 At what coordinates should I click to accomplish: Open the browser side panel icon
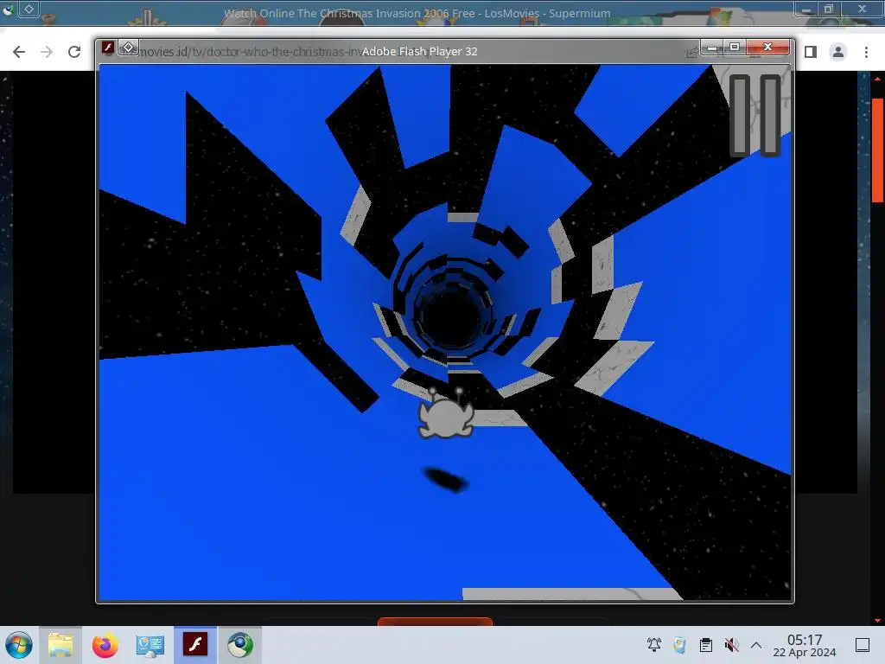(x=811, y=52)
